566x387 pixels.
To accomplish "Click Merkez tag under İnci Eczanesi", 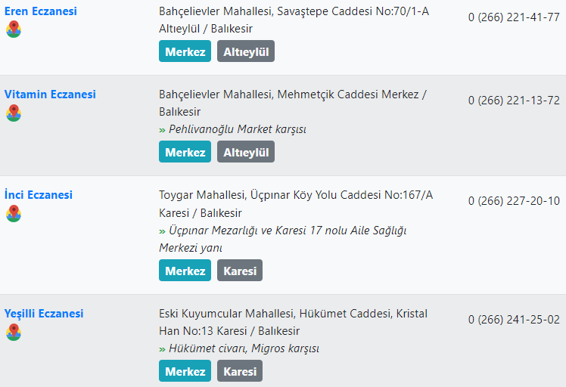I will pos(185,271).
